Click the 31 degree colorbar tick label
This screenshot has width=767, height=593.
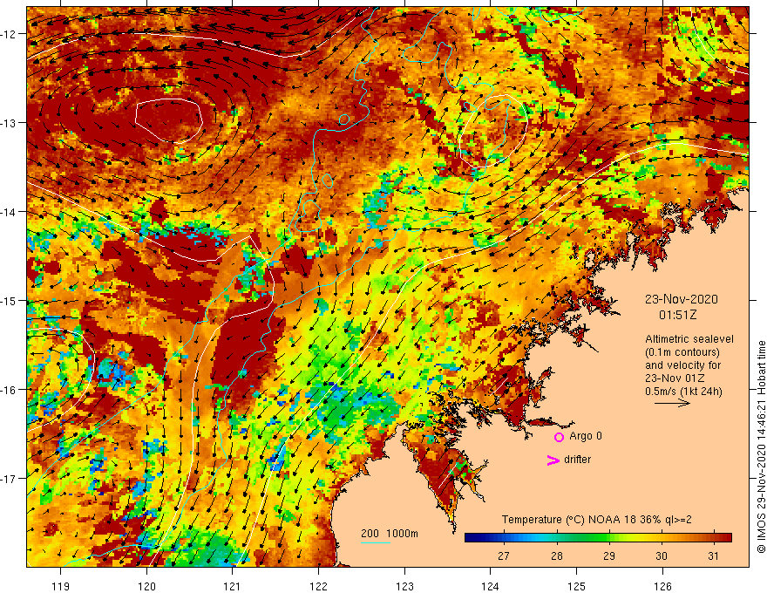pos(714,556)
